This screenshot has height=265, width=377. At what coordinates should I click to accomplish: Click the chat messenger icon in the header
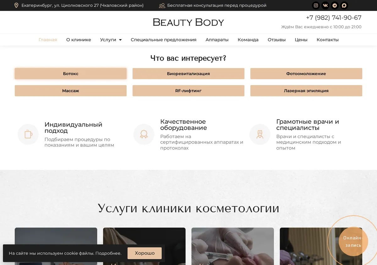point(344,5)
